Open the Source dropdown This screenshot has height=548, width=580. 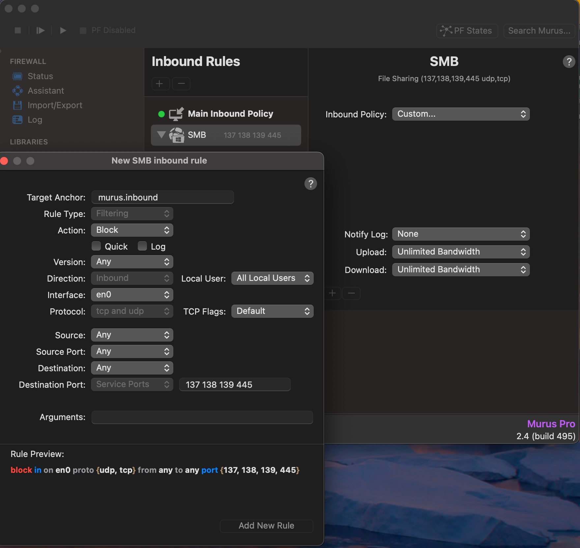[x=132, y=335]
